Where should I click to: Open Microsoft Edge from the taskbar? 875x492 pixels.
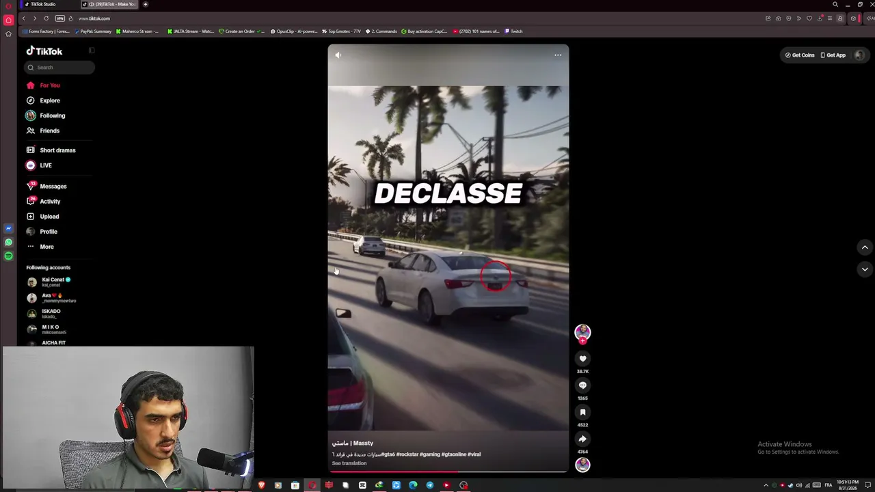(413, 485)
